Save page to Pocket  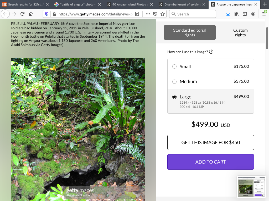point(155,14)
